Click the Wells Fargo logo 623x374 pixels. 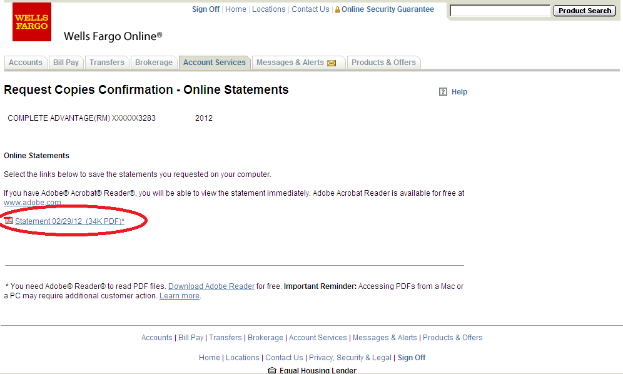coord(32,22)
